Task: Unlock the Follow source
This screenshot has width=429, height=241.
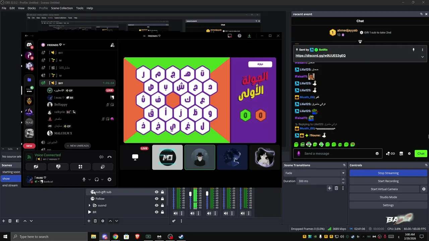Action: [x=162, y=199]
